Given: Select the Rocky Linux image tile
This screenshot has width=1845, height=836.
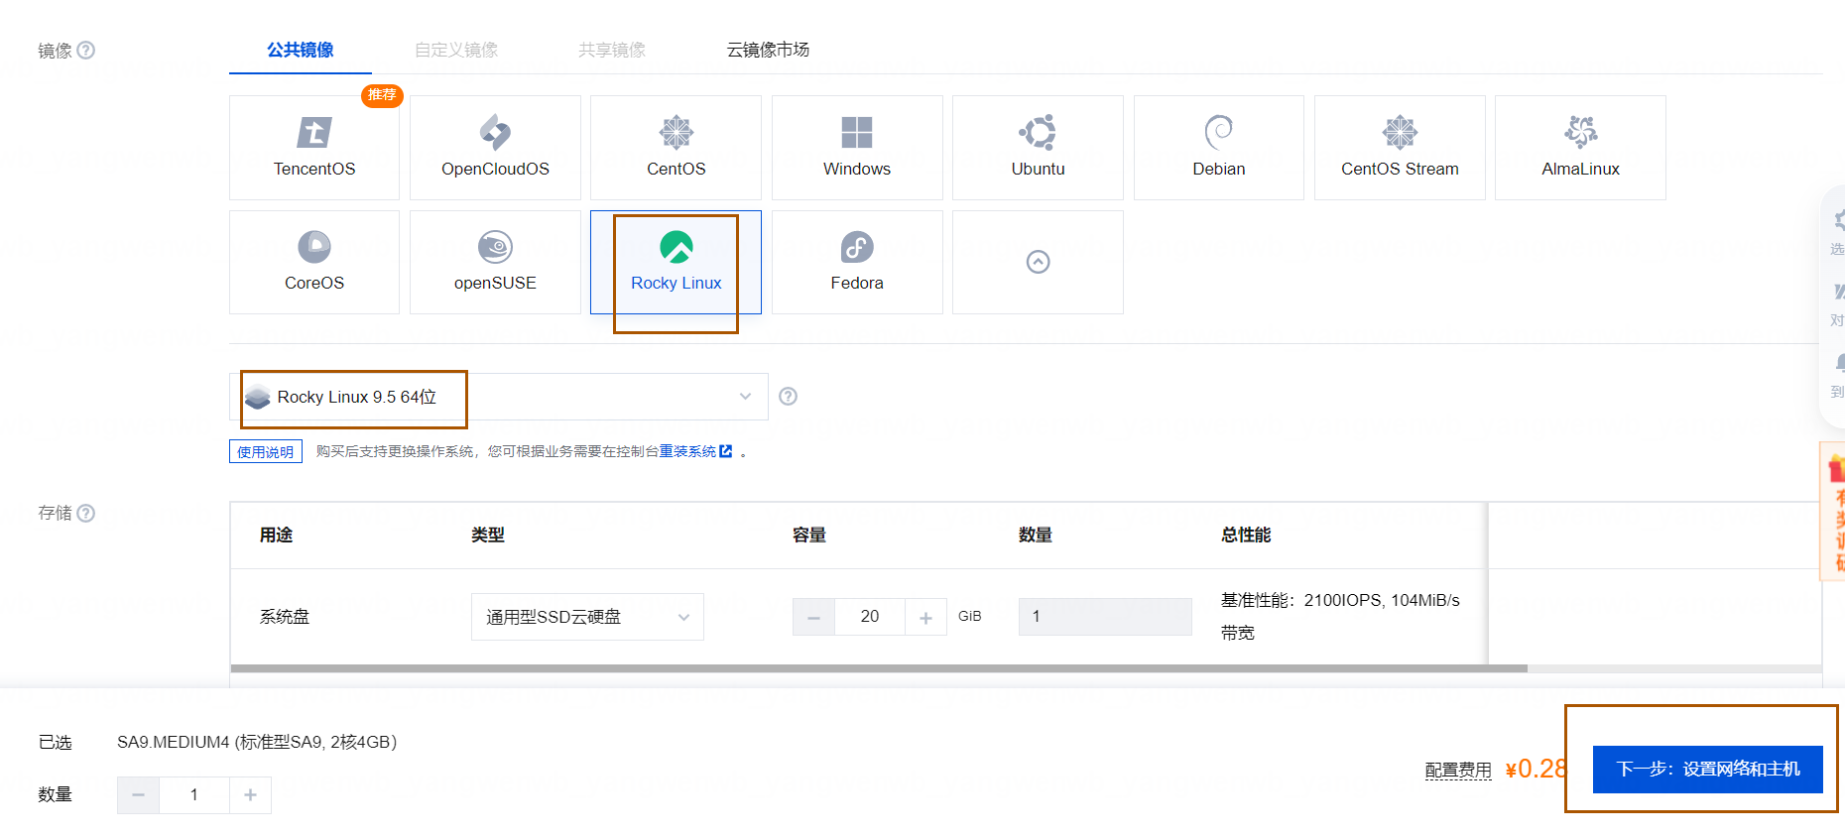Looking at the screenshot, I should coord(676,262).
